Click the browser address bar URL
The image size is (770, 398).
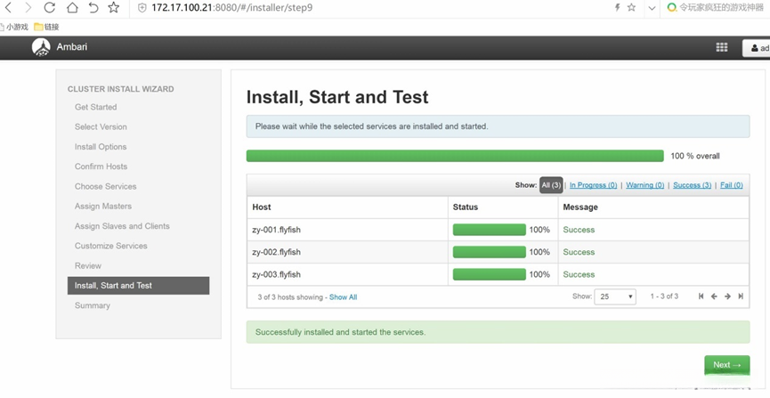(x=231, y=8)
